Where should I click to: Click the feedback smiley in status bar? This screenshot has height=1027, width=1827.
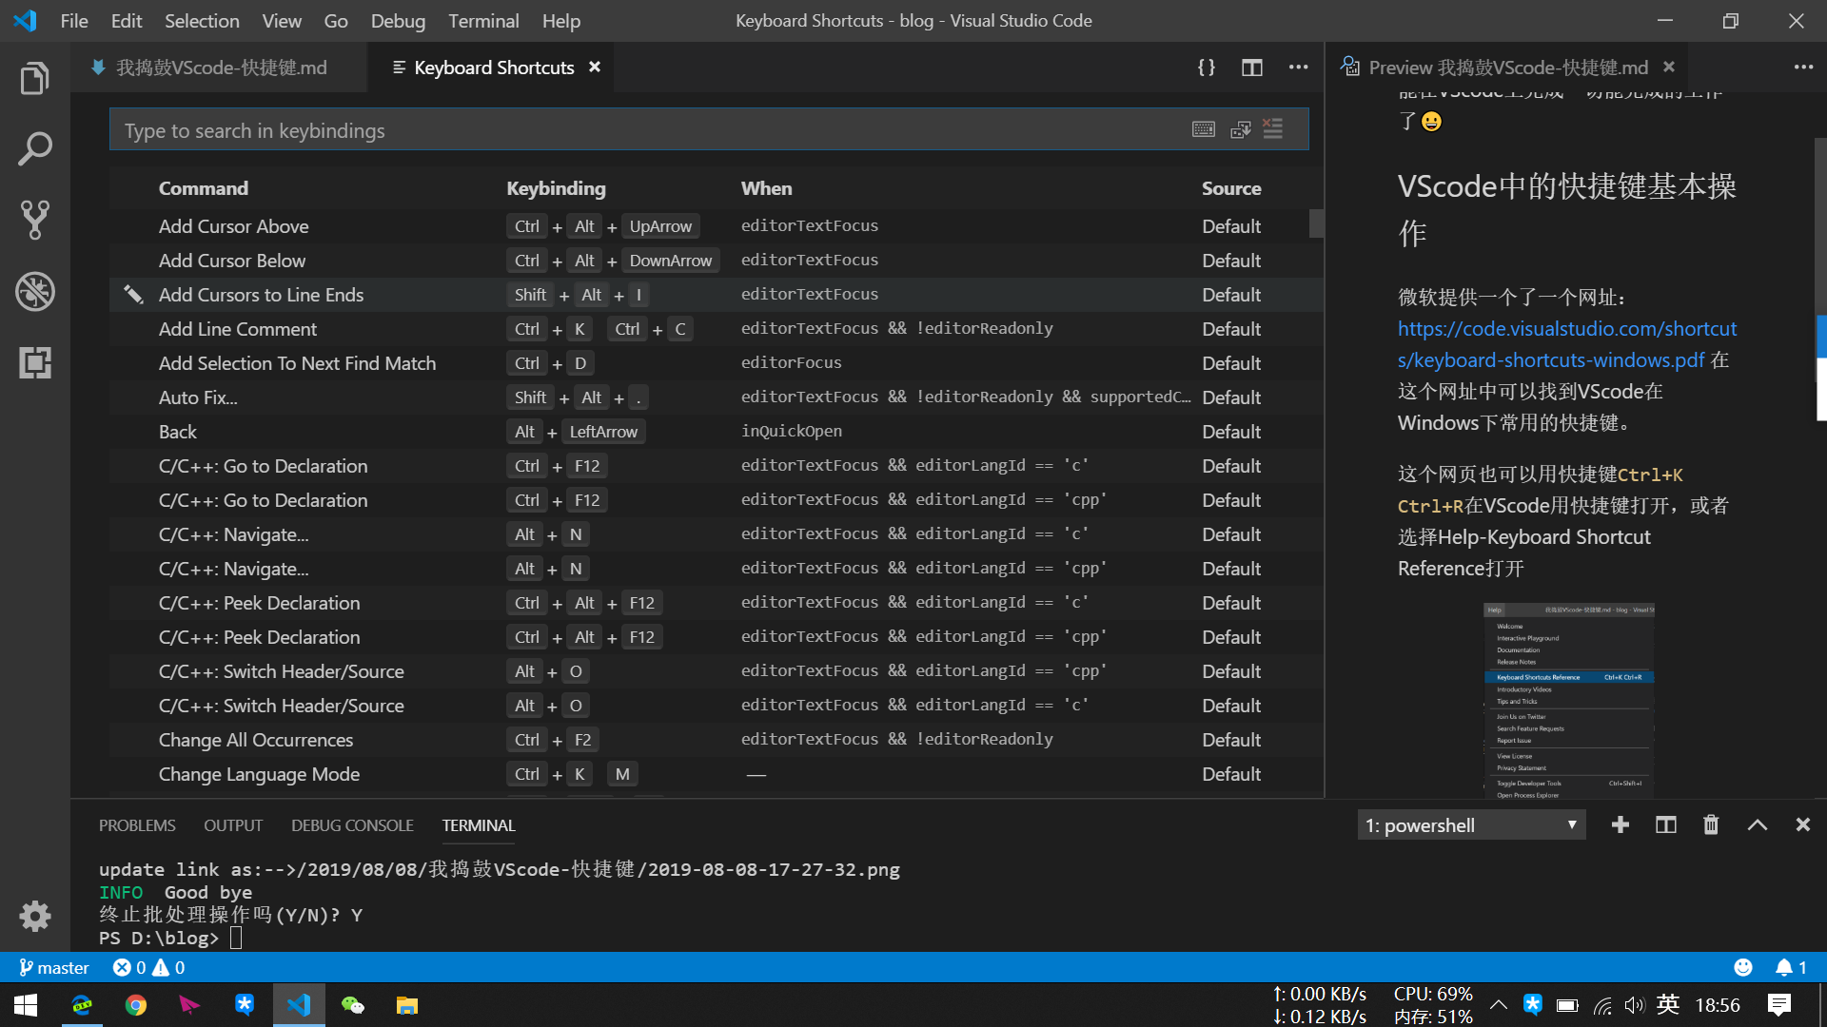coord(1743,967)
